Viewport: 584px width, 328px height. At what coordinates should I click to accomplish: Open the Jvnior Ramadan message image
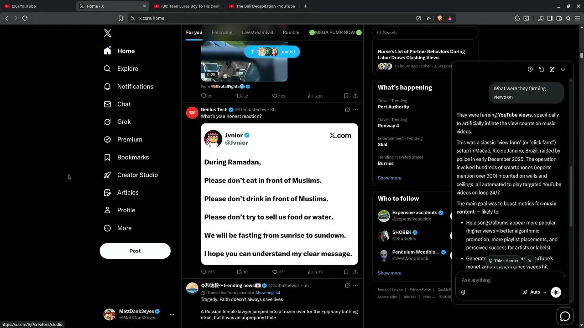(x=279, y=194)
